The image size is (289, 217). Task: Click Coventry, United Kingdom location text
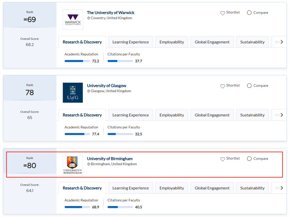(111, 18)
